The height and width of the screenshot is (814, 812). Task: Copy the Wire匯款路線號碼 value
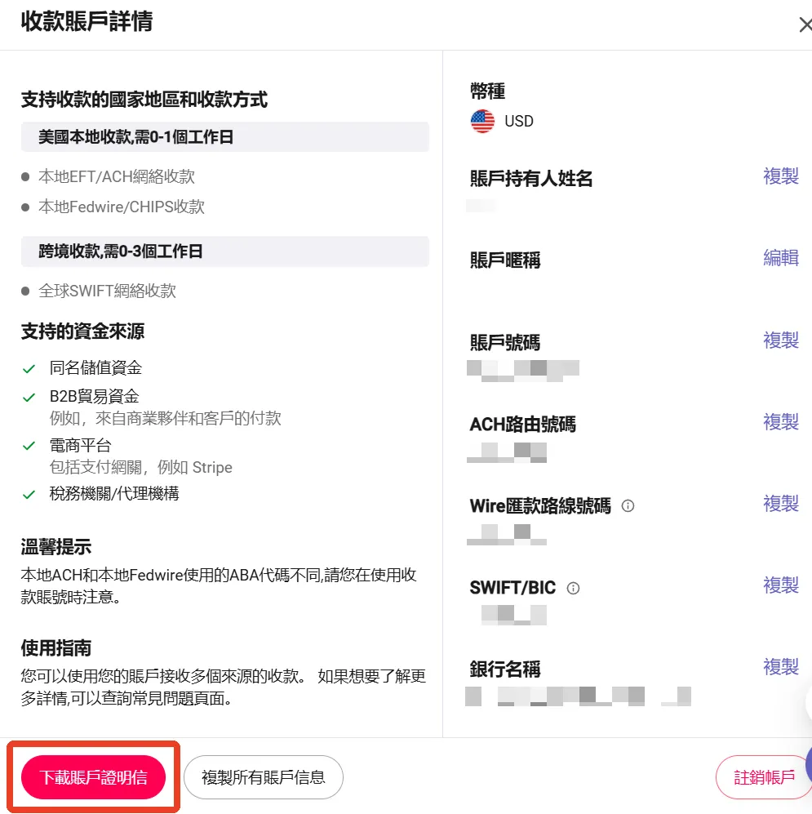coord(780,504)
